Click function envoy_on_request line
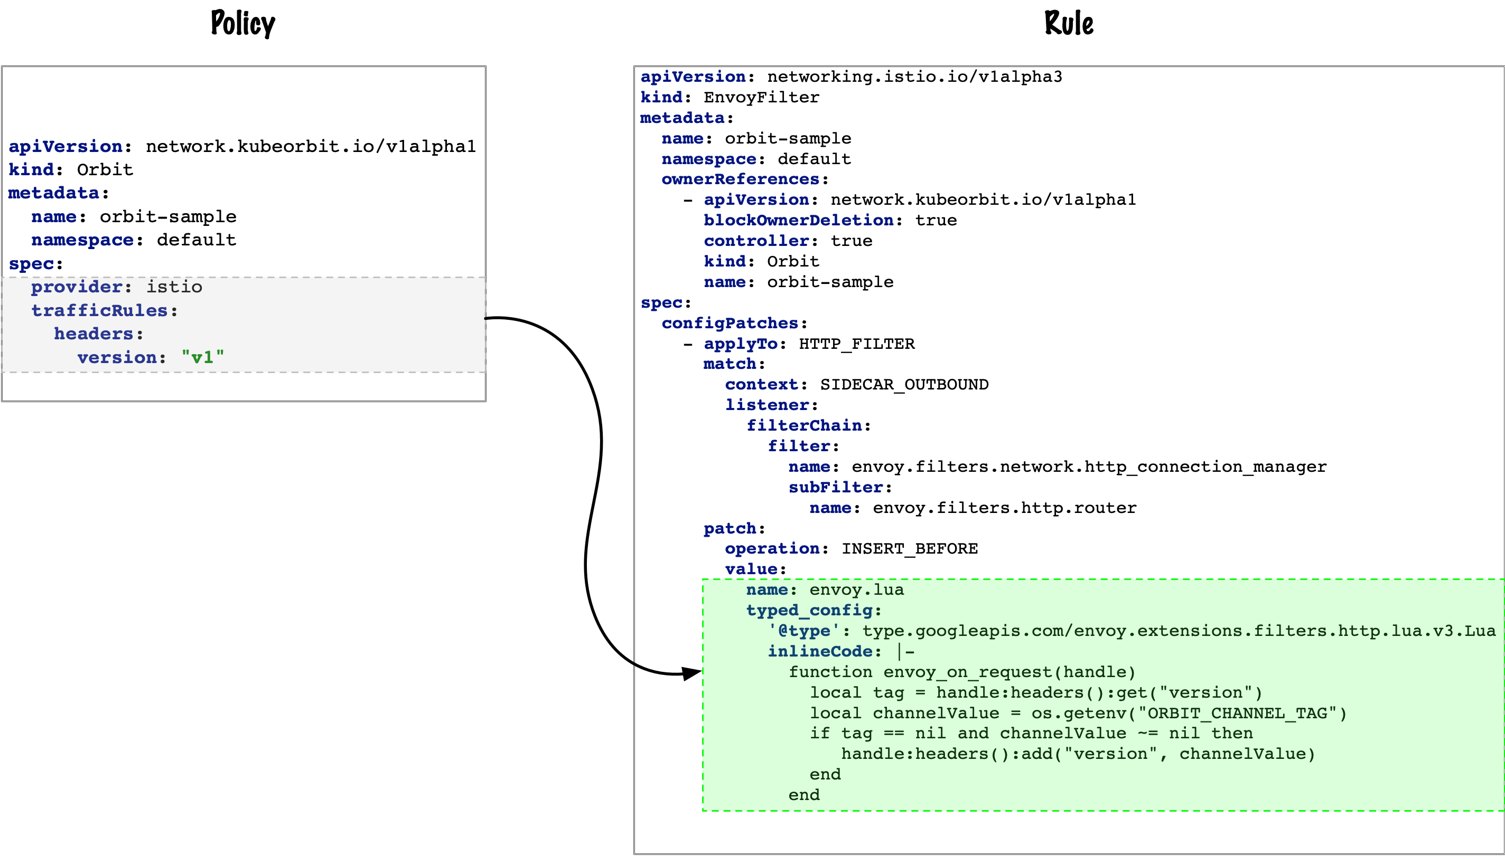The height and width of the screenshot is (856, 1505). coord(961,672)
